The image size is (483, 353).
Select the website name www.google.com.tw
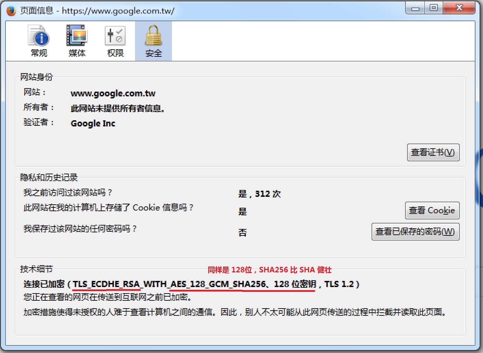coord(113,93)
